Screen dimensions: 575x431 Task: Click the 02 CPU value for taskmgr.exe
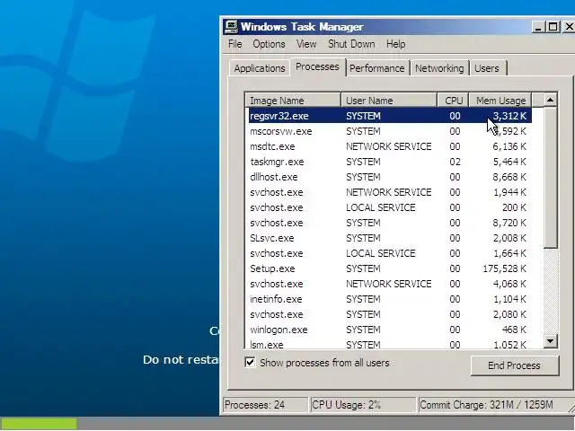pyautogui.click(x=455, y=162)
